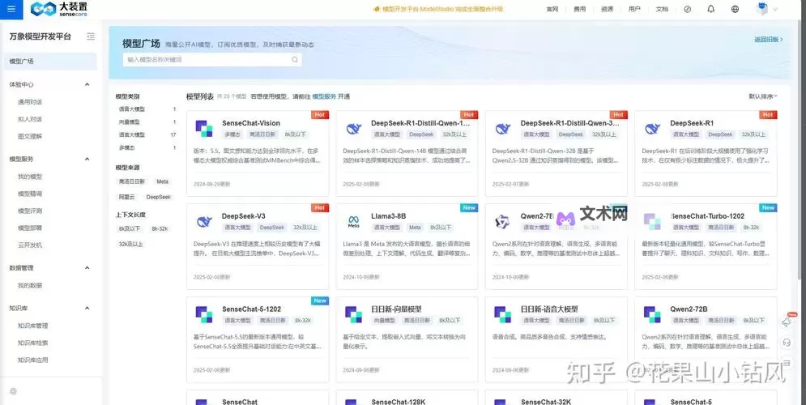Open the headset customer support icon
This screenshot has height=405, width=806.
click(786, 342)
